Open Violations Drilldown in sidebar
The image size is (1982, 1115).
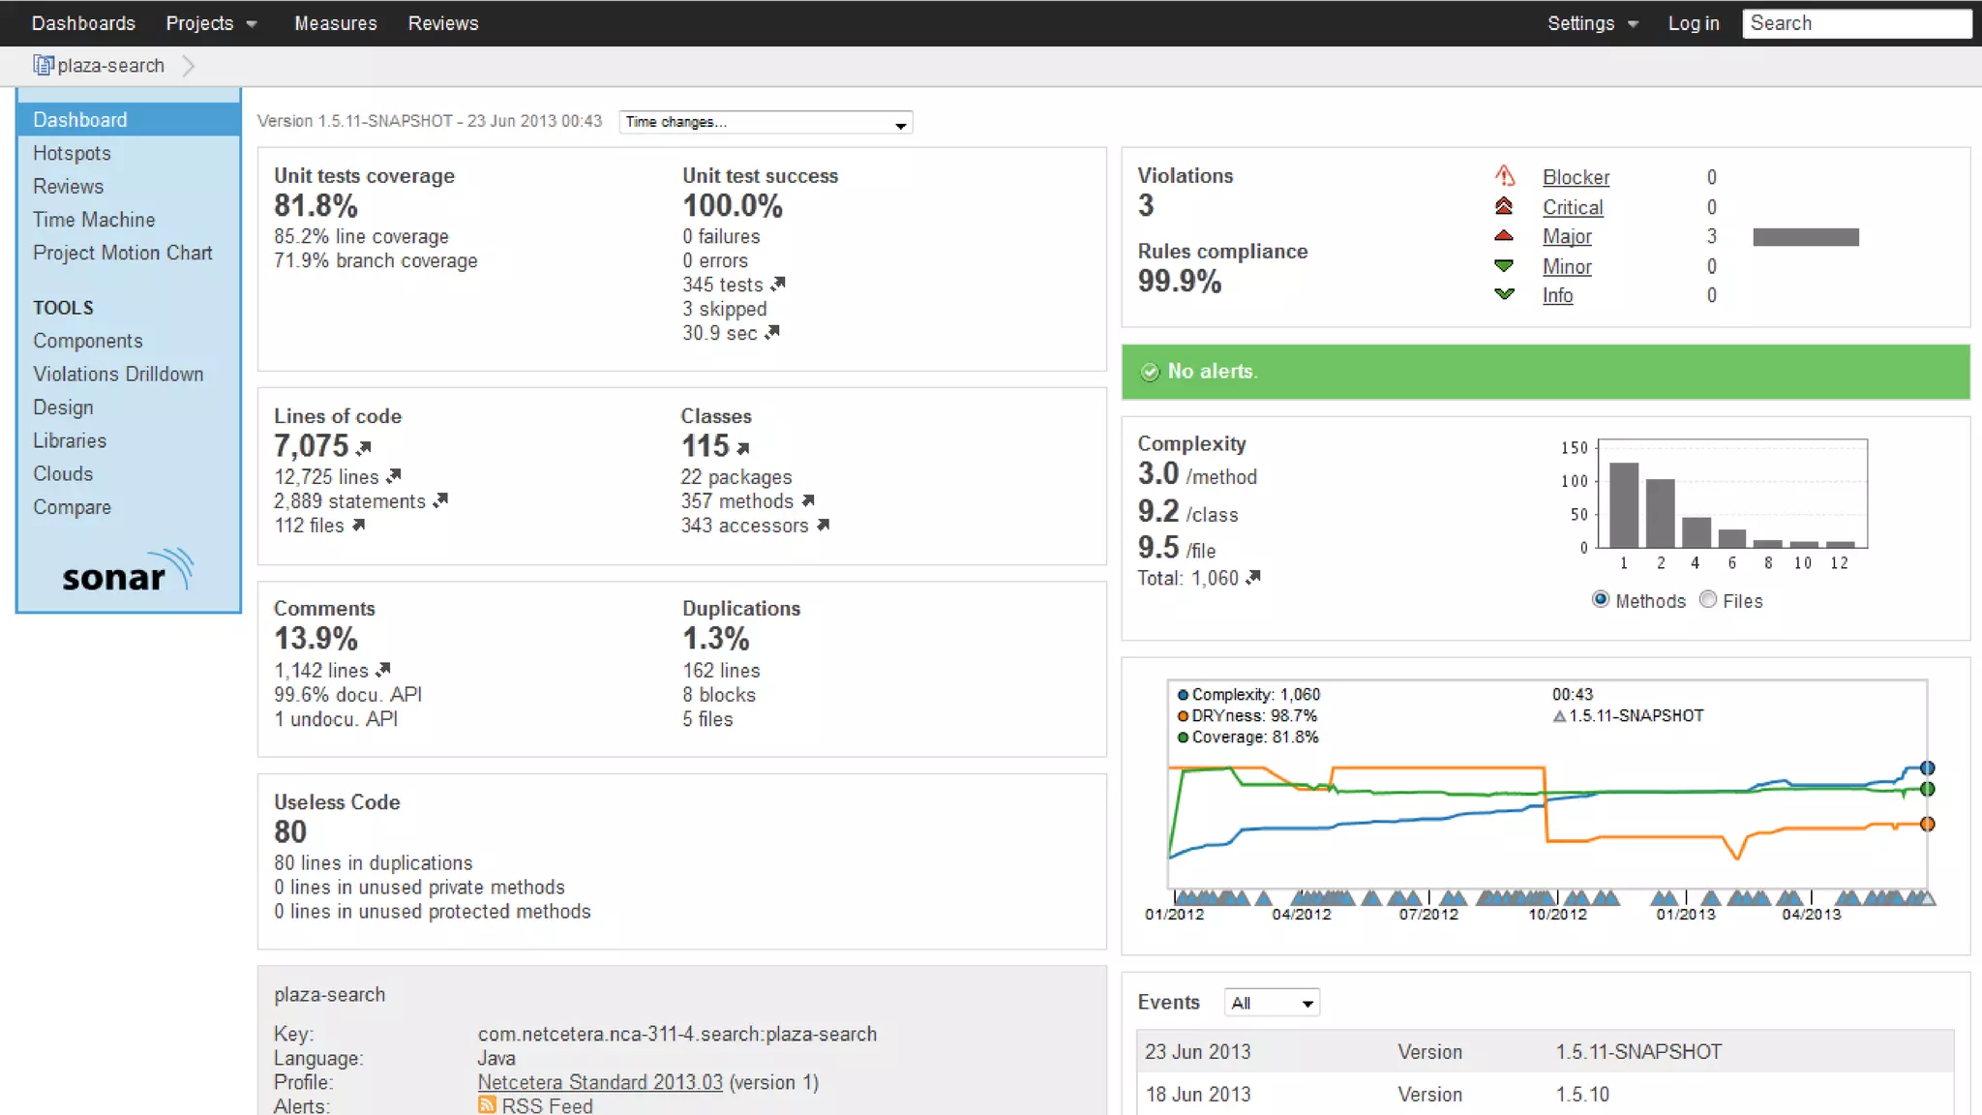click(118, 374)
